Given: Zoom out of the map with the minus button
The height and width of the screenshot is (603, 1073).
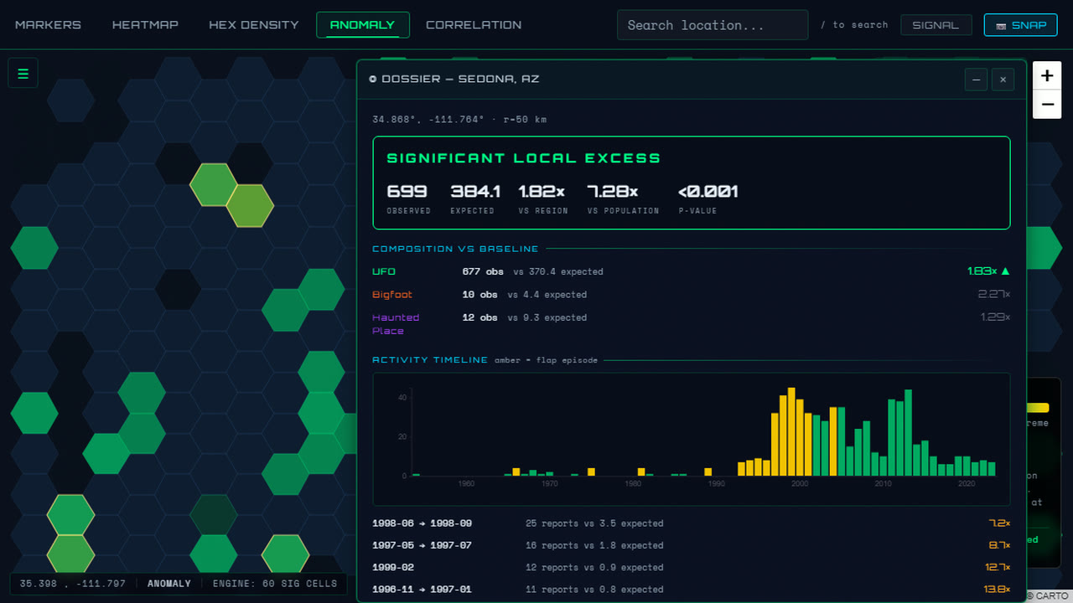Looking at the screenshot, I should click(1047, 105).
